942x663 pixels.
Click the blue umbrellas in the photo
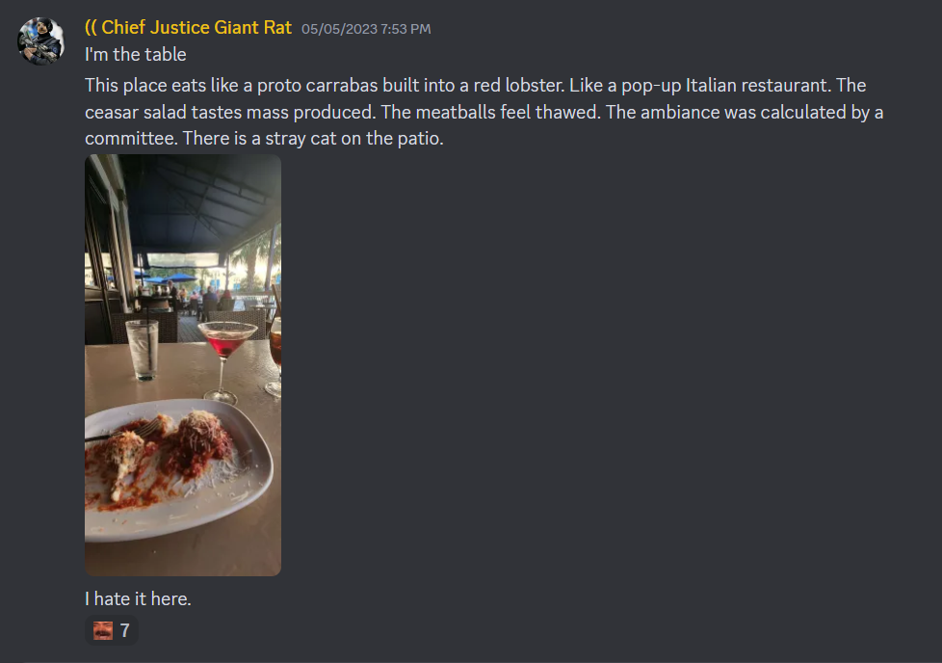[166, 278]
